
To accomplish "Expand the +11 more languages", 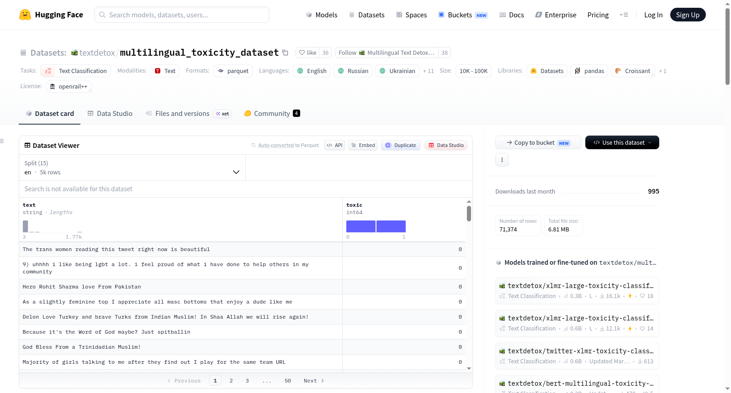I will coord(428,71).
